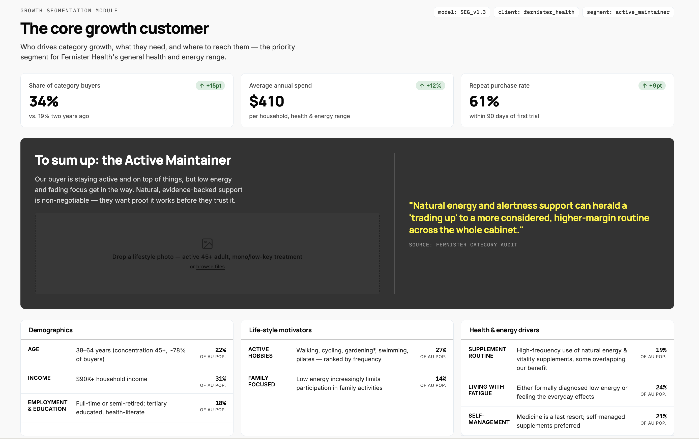This screenshot has width=699, height=439.
Task: Select the INCOME row label
Action: 39,378
